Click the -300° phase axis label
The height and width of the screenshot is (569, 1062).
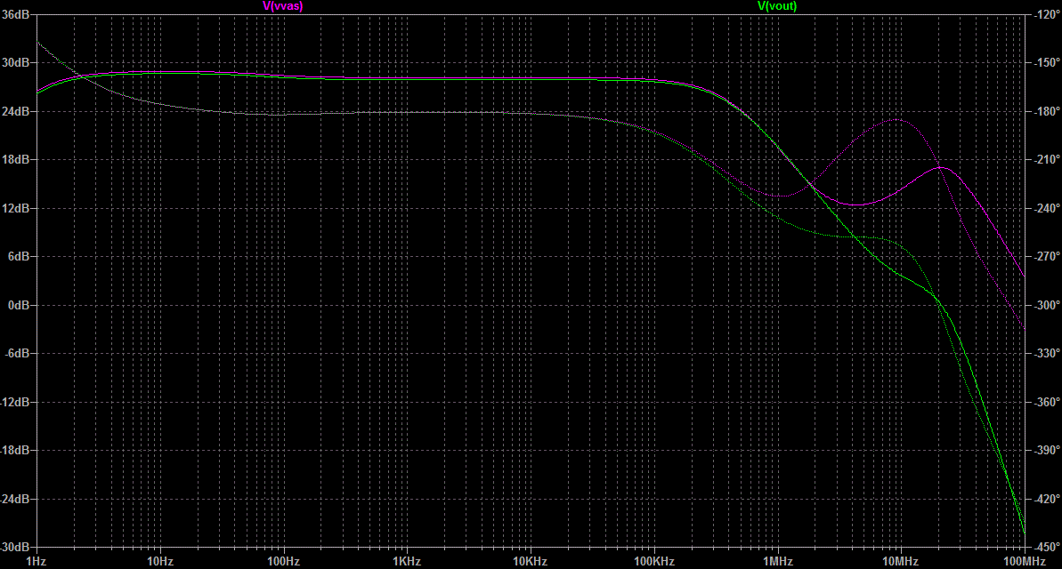tap(1047, 305)
